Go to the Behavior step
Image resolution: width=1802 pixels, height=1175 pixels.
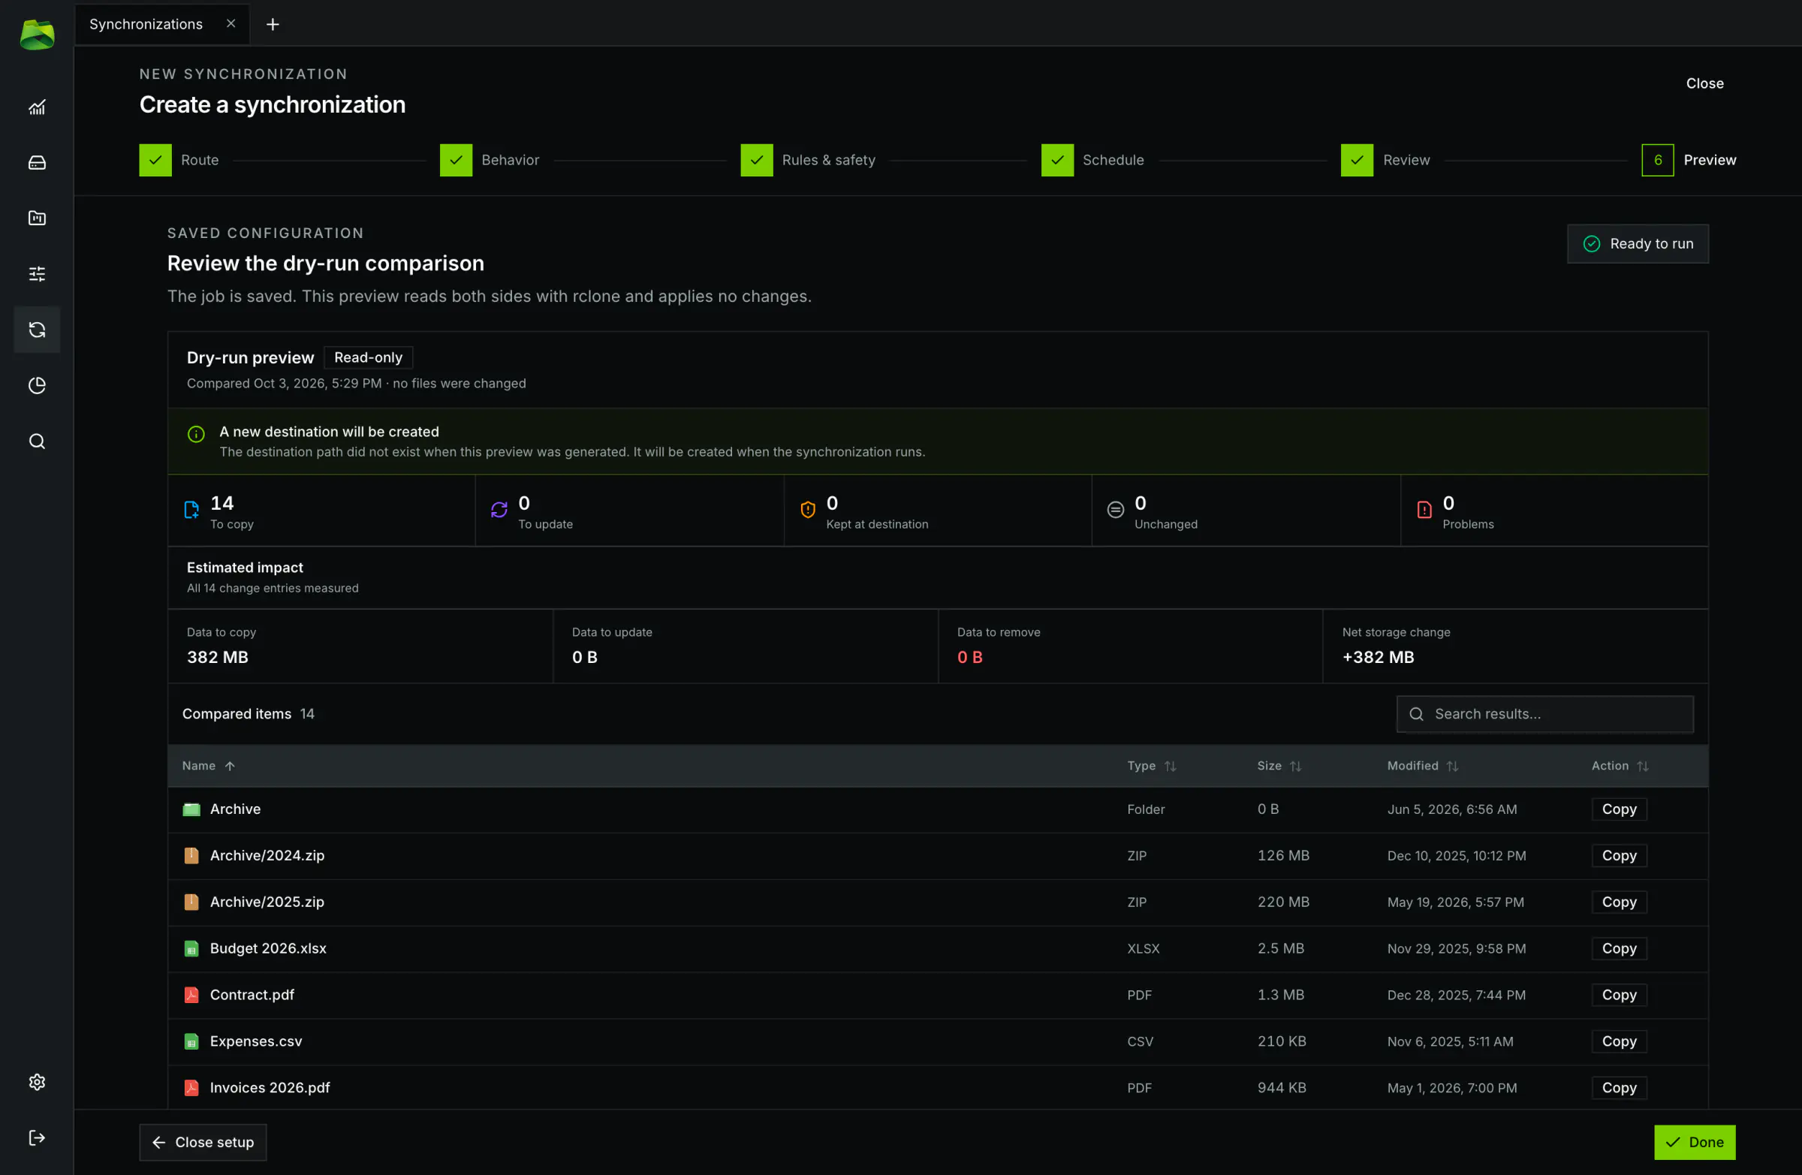tap(489, 160)
